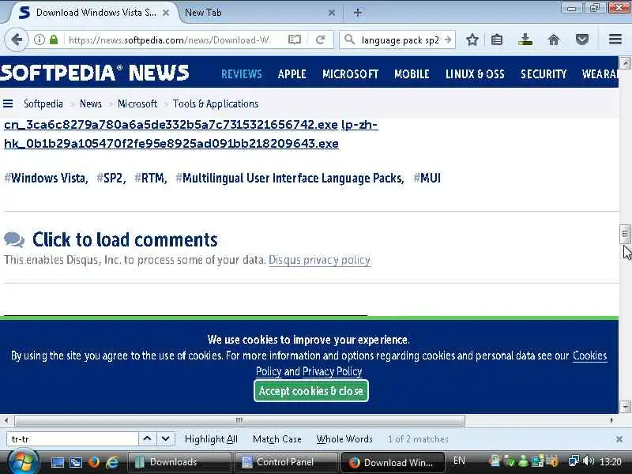The width and height of the screenshot is (632, 474).
Task: Click to load comments heading
Action: pos(125,239)
